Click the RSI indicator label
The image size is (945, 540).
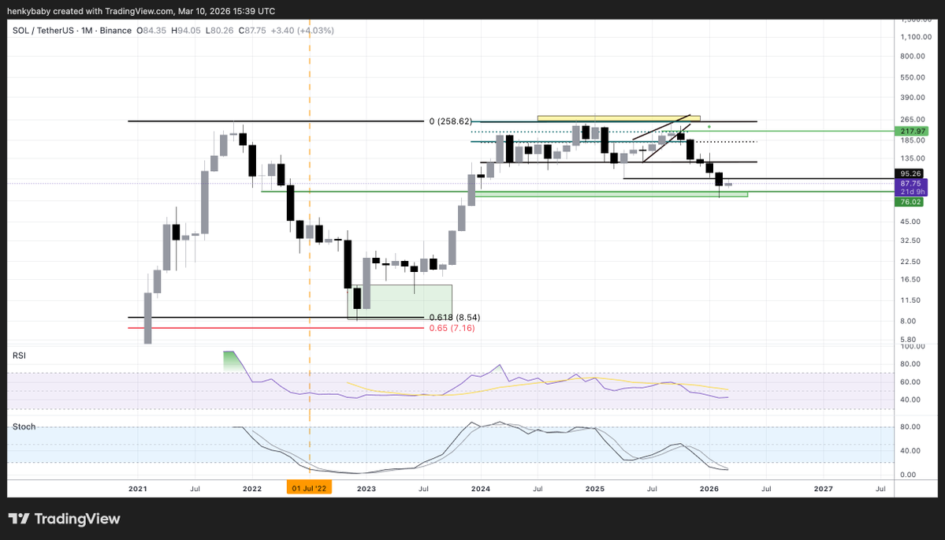coord(19,356)
